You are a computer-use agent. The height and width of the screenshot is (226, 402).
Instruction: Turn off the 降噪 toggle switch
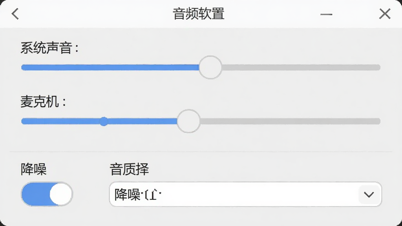(x=47, y=194)
